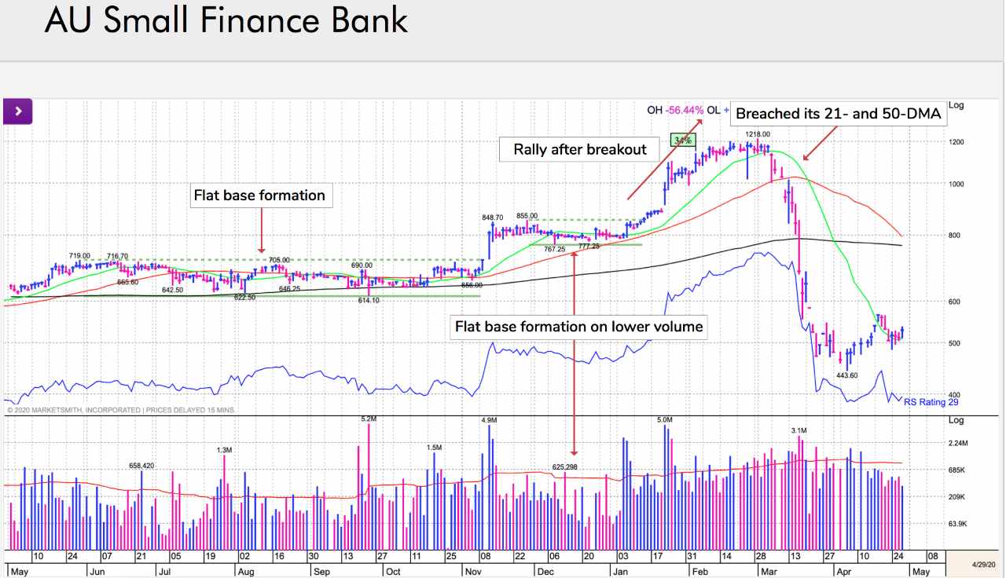Click the green 34% gain marker
Image resolution: width=1006 pixels, height=578 pixels.
point(682,141)
